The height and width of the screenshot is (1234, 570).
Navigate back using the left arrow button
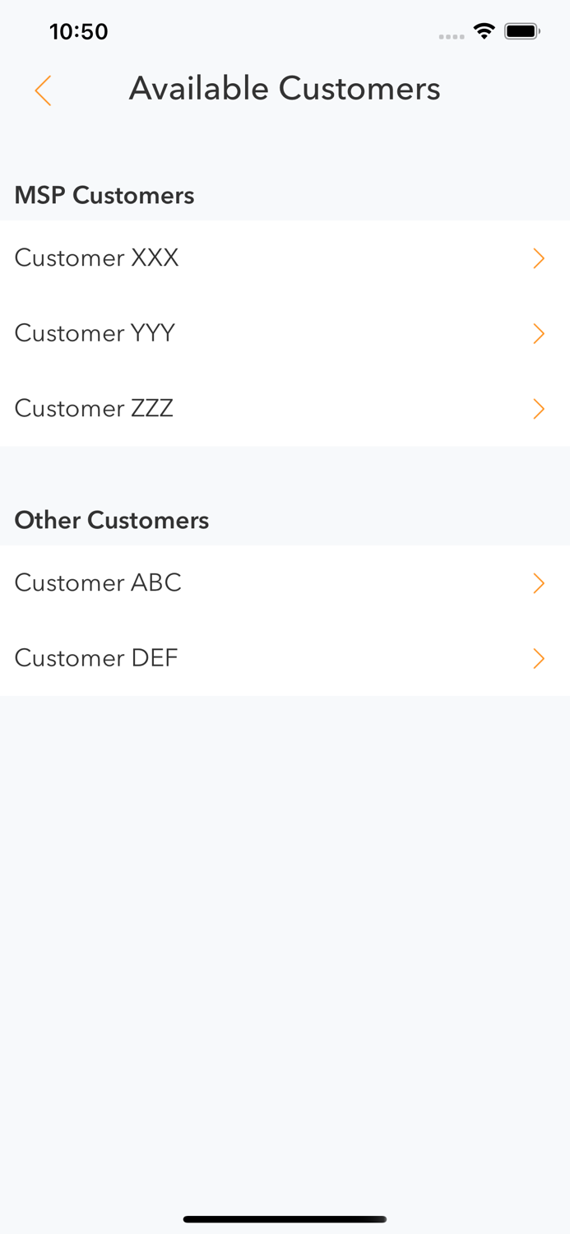coord(42,90)
